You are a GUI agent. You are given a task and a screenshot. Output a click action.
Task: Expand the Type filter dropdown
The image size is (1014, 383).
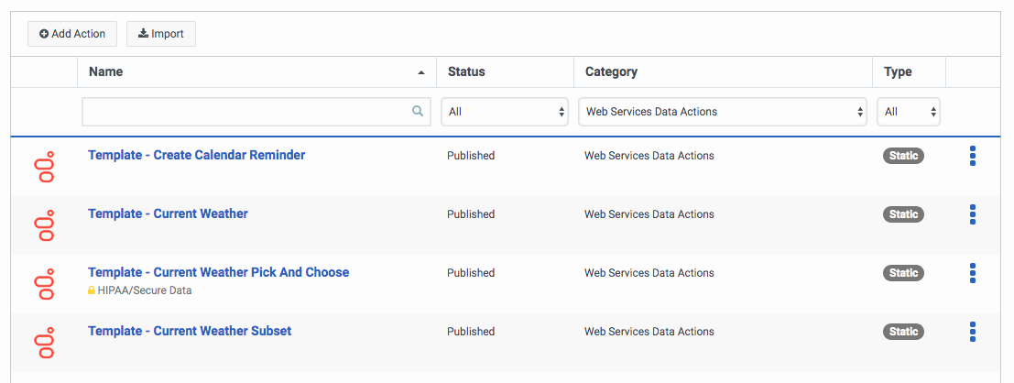coord(908,112)
